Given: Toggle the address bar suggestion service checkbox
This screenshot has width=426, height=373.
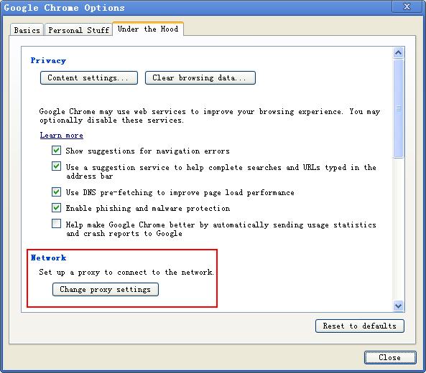Looking at the screenshot, I should pyautogui.click(x=56, y=166).
